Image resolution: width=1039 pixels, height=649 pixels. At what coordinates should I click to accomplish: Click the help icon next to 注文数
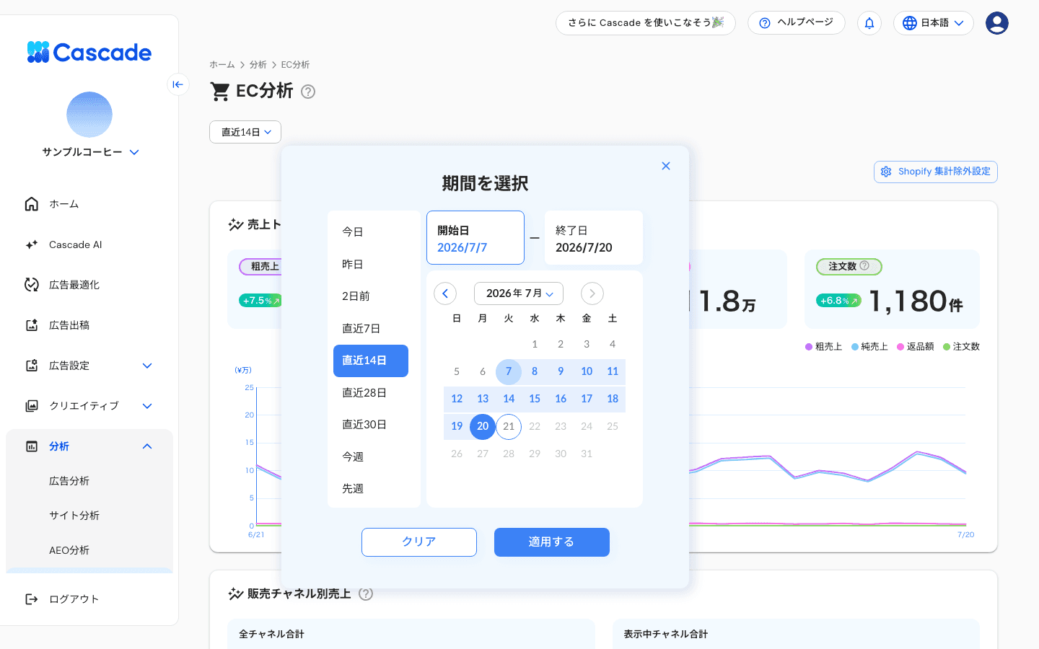(x=864, y=266)
